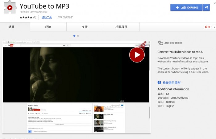Click the update date 2016年2月21日
The height and width of the screenshot is (139, 216).
(180, 98)
